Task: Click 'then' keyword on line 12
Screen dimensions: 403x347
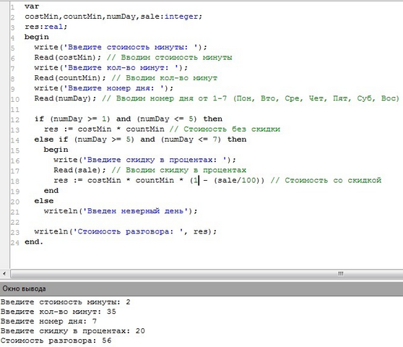Action: click(x=212, y=119)
